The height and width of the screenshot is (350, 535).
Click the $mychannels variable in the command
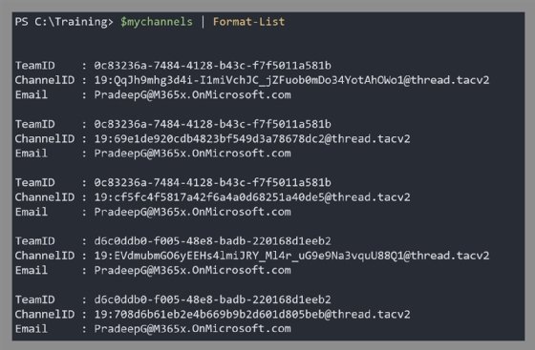coord(157,22)
